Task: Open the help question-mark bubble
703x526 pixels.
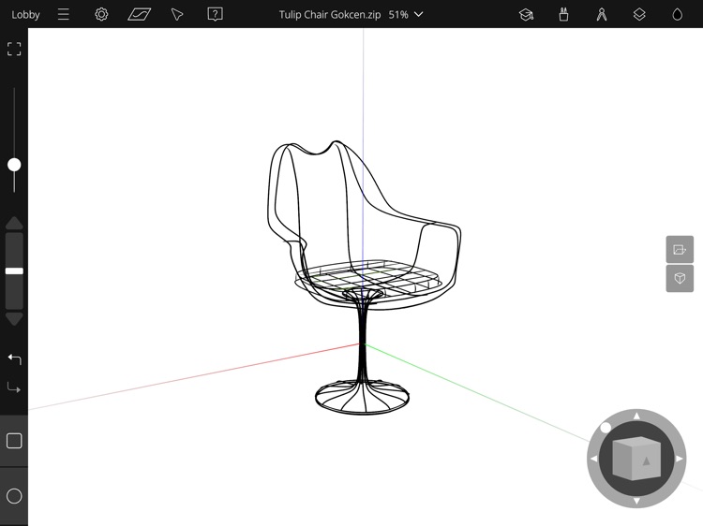Action: pos(216,14)
